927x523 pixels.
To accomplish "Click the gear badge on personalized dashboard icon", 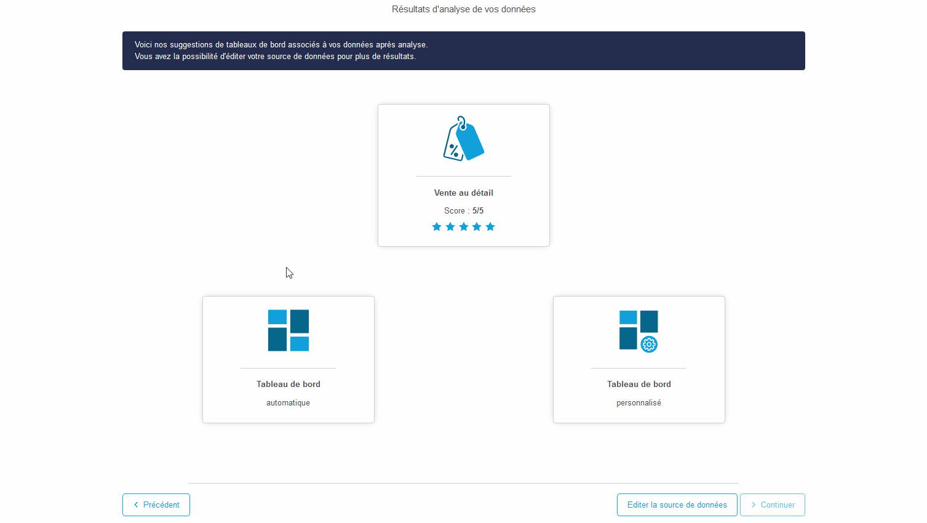I will coord(649,345).
